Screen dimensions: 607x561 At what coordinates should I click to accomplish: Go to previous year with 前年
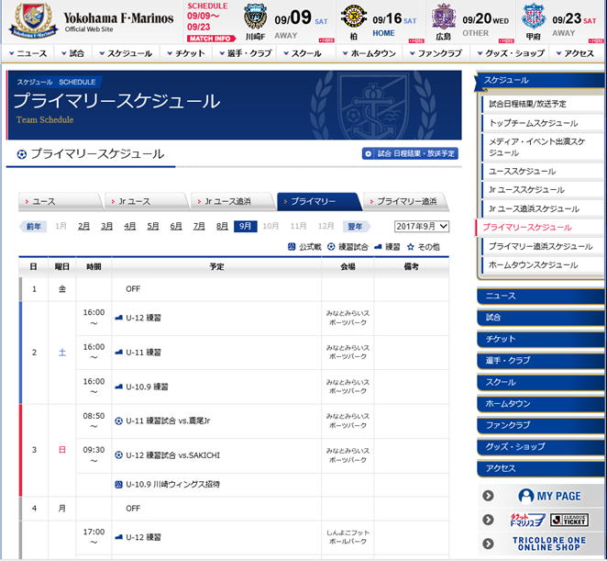coord(33,226)
